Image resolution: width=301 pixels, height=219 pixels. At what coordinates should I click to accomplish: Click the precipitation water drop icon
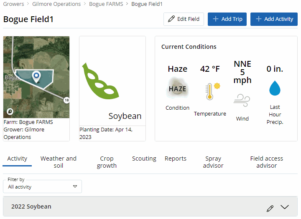point(275,88)
